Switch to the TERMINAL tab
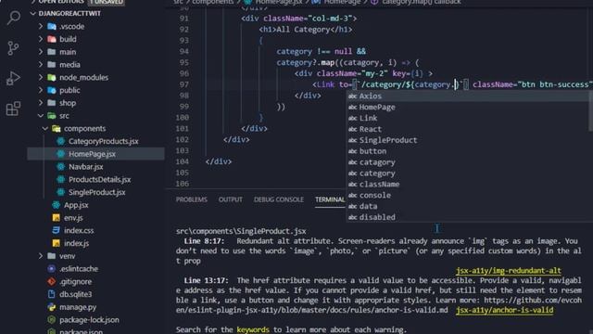593x334 pixels. [x=330, y=199]
